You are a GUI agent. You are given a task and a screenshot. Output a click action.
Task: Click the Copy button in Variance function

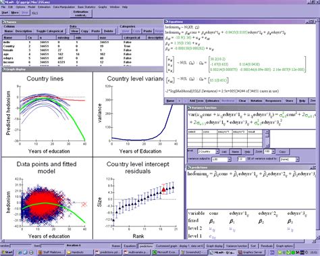pos(282,152)
